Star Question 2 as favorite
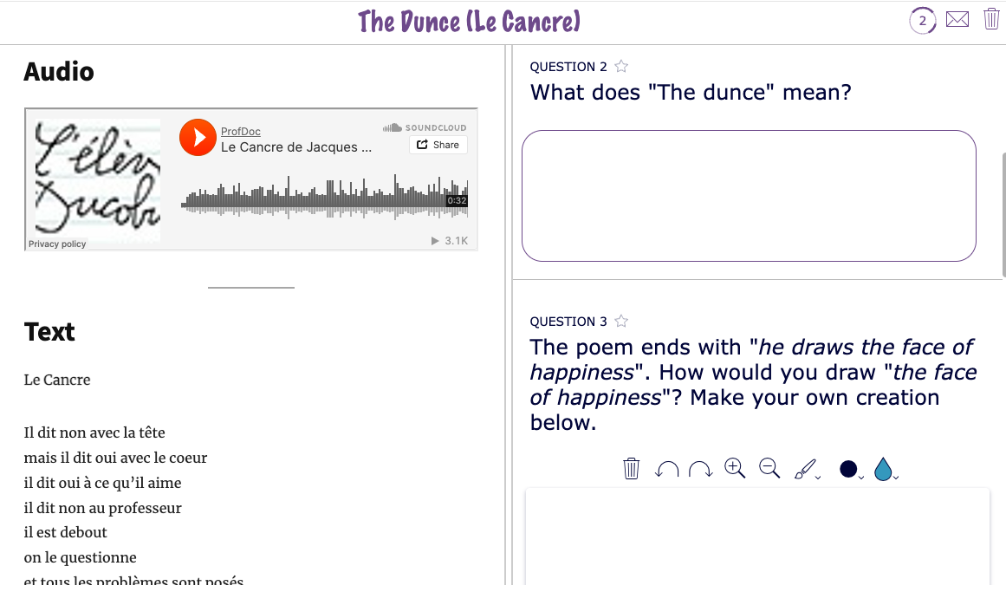This screenshot has height=605, width=1006. pos(620,66)
